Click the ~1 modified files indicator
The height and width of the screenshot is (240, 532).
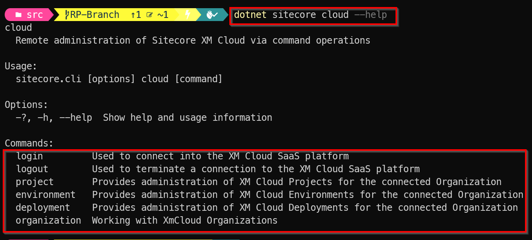pos(163,15)
